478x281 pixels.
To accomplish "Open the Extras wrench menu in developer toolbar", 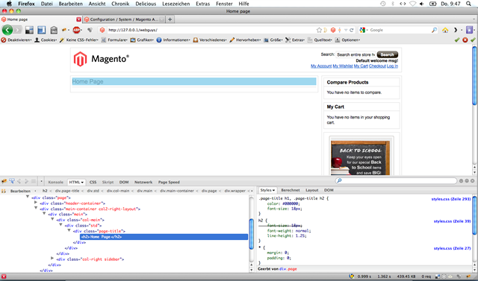I will (x=295, y=40).
